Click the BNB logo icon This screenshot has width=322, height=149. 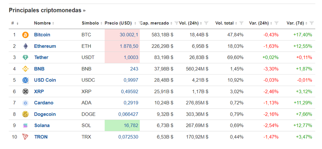point(25,69)
